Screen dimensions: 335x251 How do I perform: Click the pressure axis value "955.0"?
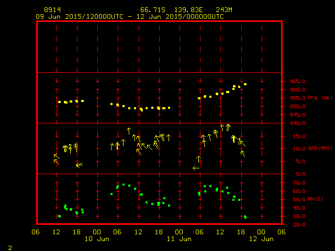[x=298, y=98]
